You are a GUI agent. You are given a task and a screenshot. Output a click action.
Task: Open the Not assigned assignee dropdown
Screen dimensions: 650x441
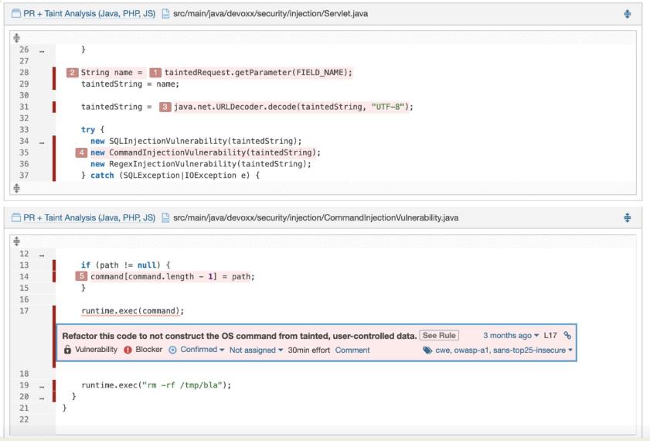256,350
